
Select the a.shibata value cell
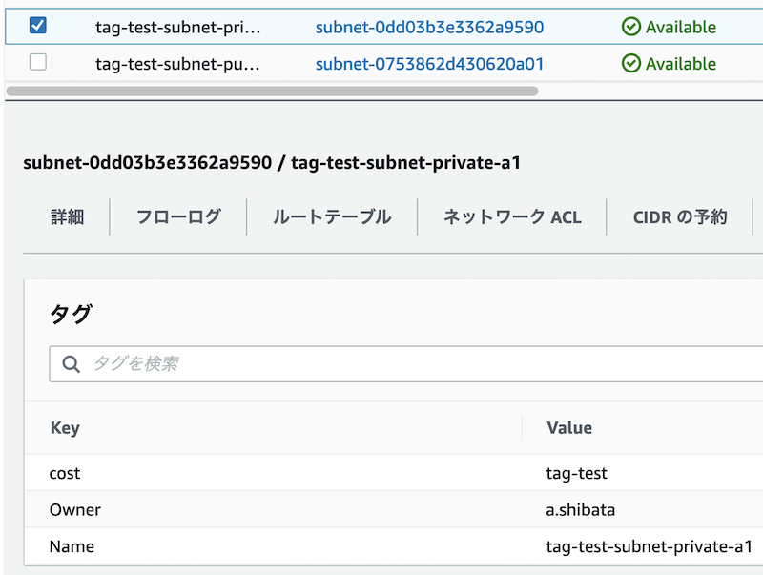pos(581,510)
